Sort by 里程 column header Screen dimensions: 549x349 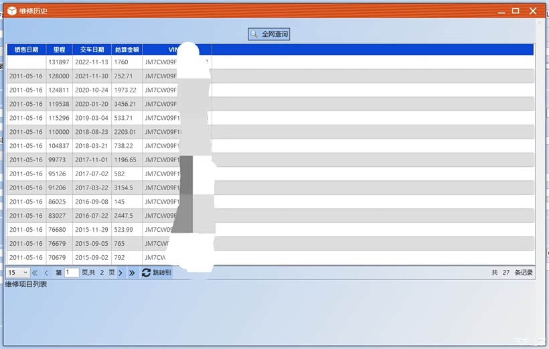[x=60, y=50]
